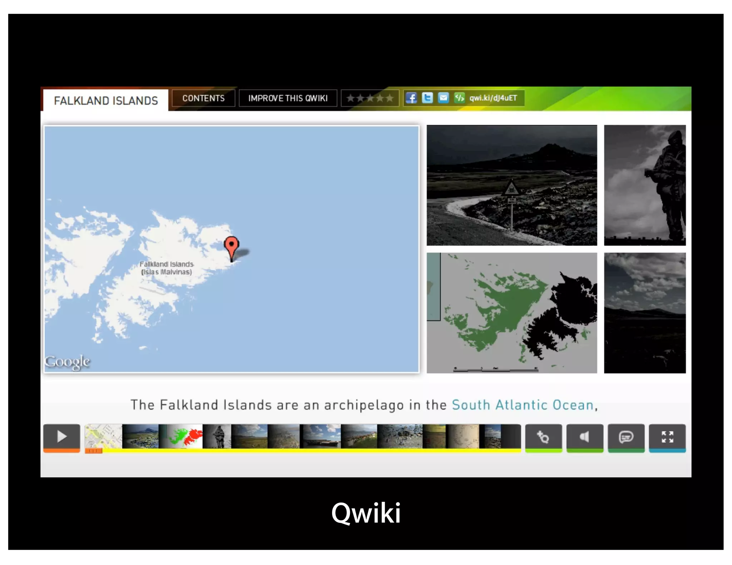Click the red map pin marker
The height and width of the screenshot is (565, 732).
[231, 249]
